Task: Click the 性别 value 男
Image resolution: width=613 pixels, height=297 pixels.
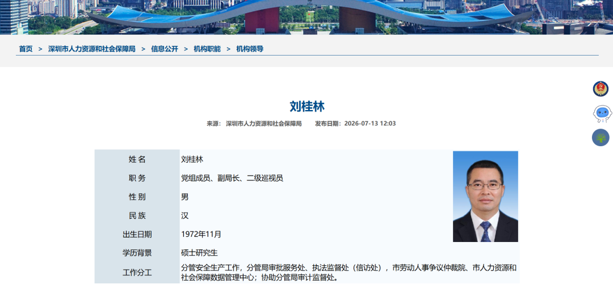Action: 185,197
